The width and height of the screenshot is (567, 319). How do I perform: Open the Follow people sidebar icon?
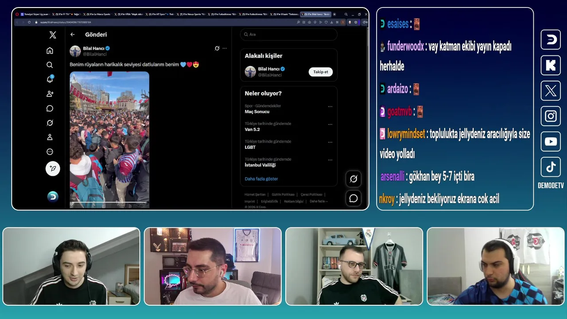coord(50,94)
